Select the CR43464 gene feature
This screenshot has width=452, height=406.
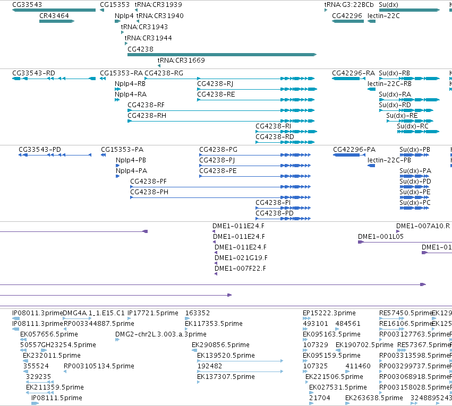57,21
